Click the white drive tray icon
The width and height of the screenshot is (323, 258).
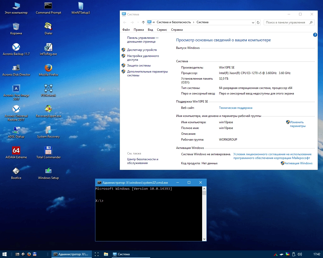pyautogui.click(x=282, y=254)
